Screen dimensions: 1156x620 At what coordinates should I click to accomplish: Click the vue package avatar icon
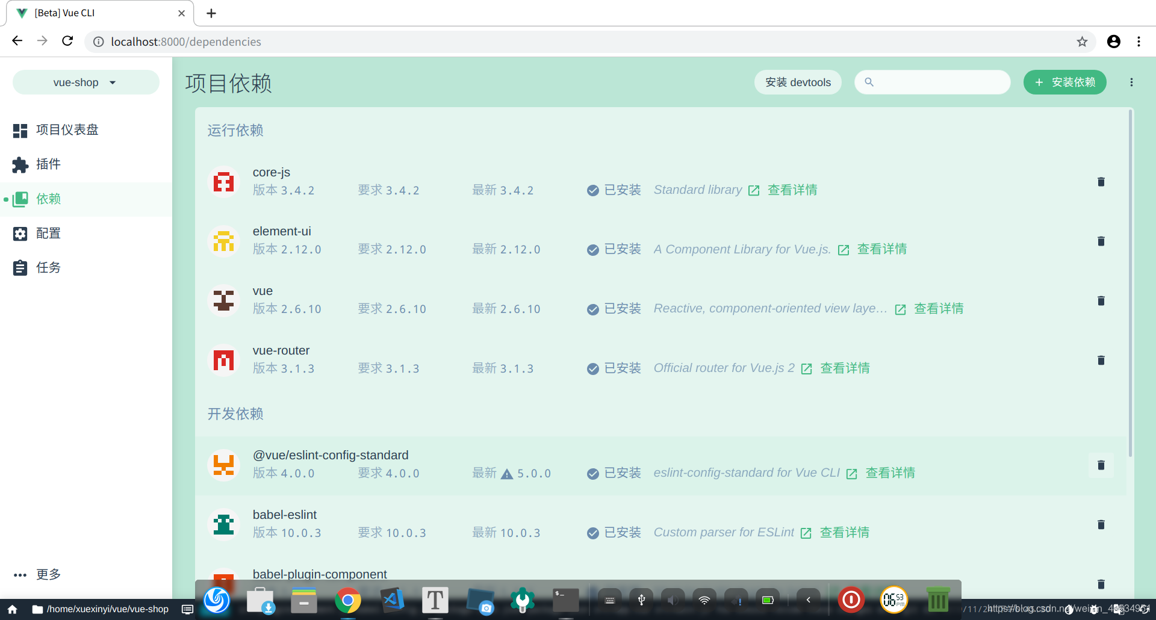tap(223, 301)
